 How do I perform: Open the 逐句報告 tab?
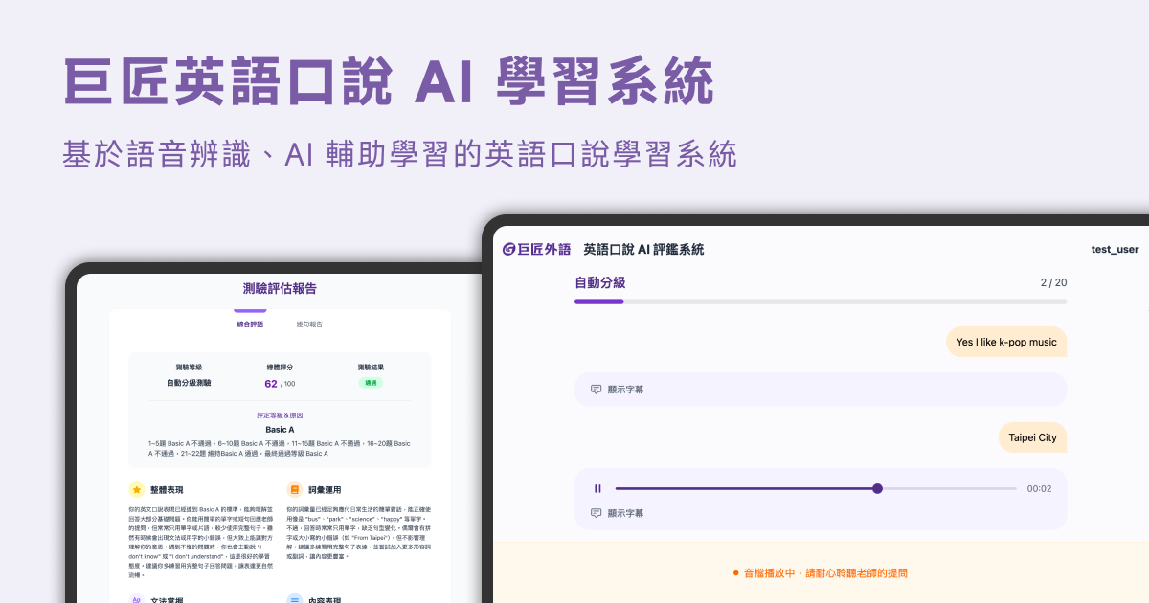point(309,324)
